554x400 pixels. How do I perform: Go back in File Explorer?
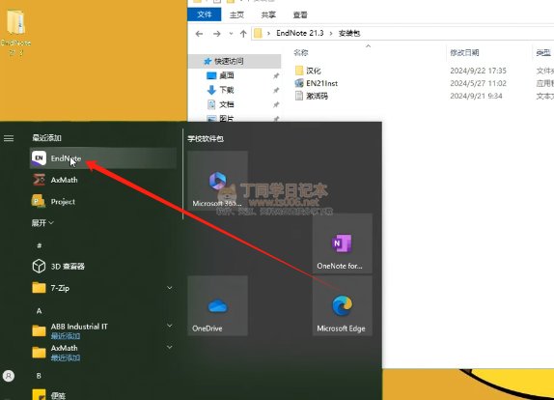199,34
